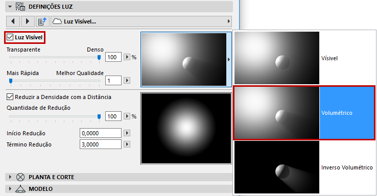Select the Inverso Volumétrico light type option
The image size is (377, 196).
pyautogui.click(x=304, y=167)
